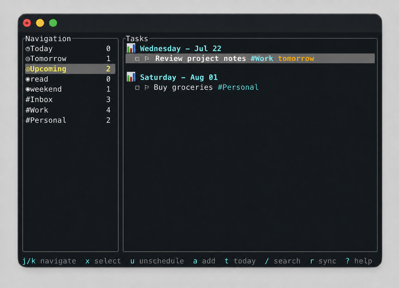Screen dimensions: 399x288
Task: Click the t today shortcut hint
Action: pyautogui.click(x=240, y=261)
